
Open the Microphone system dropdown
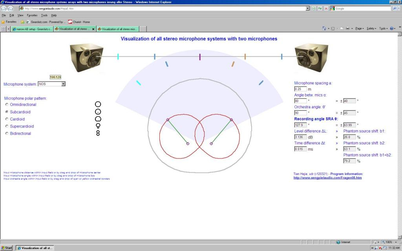pos(63,84)
